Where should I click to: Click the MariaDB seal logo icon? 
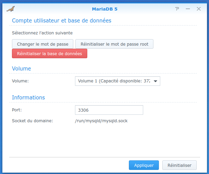(x=11, y=9)
